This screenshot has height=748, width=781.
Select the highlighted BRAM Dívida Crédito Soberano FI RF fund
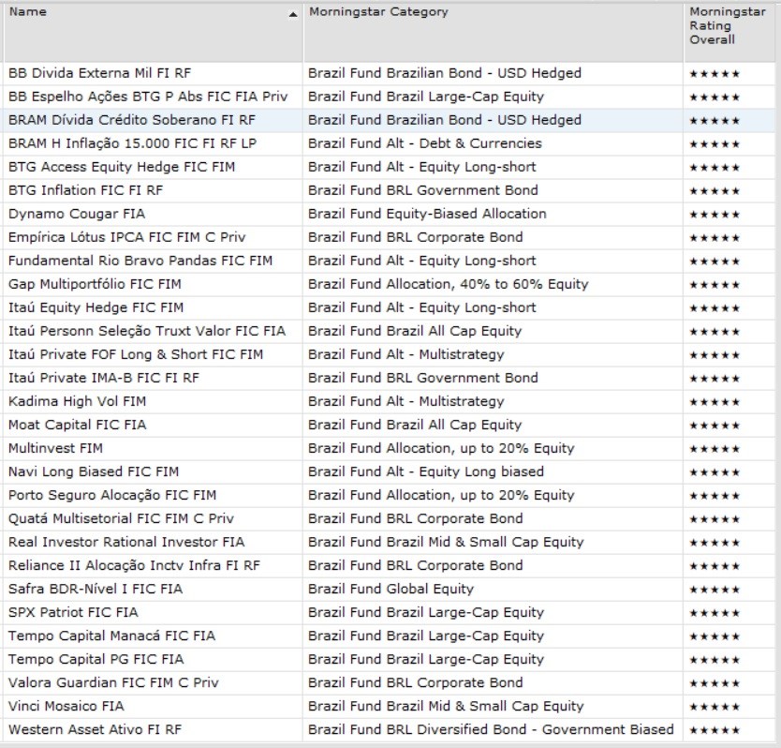click(131, 120)
